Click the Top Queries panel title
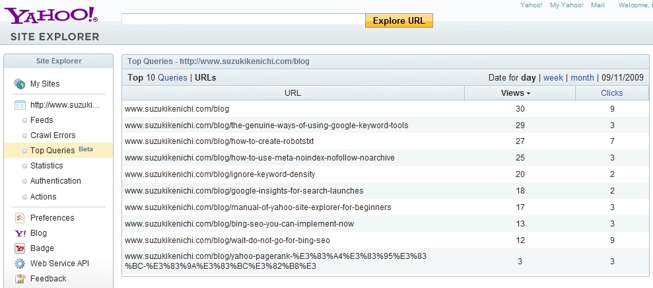 click(x=219, y=61)
